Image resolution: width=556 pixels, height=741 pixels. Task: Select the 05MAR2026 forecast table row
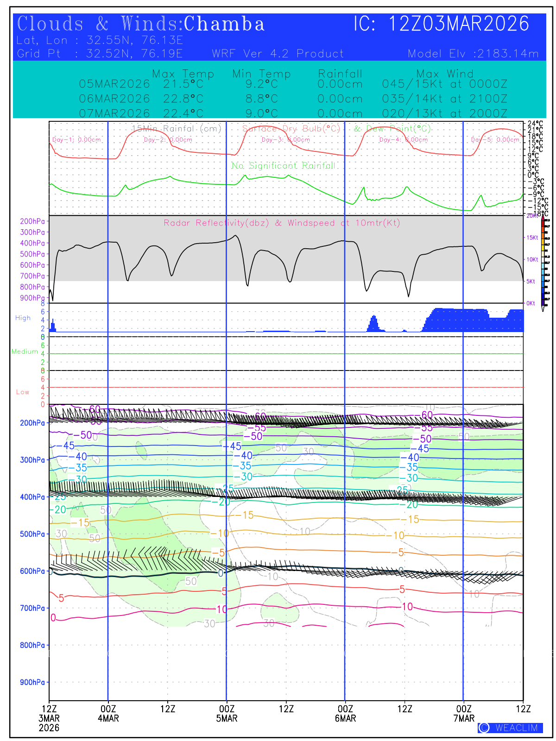click(x=293, y=84)
